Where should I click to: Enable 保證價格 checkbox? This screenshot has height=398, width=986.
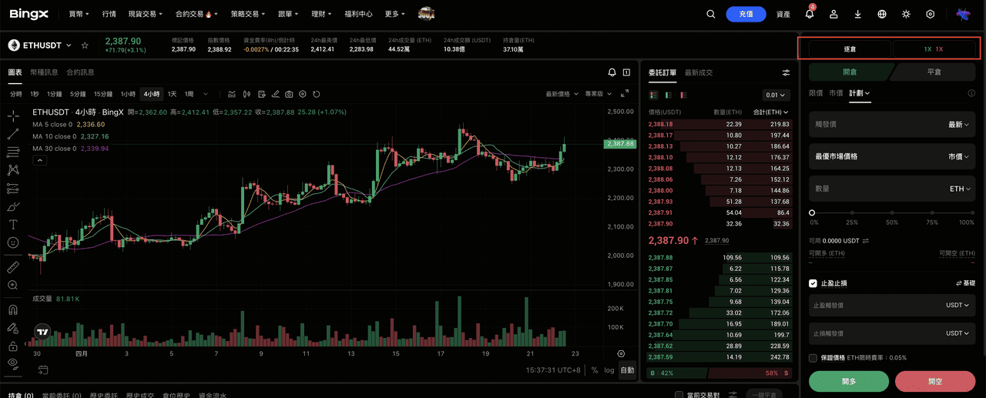click(x=813, y=358)
